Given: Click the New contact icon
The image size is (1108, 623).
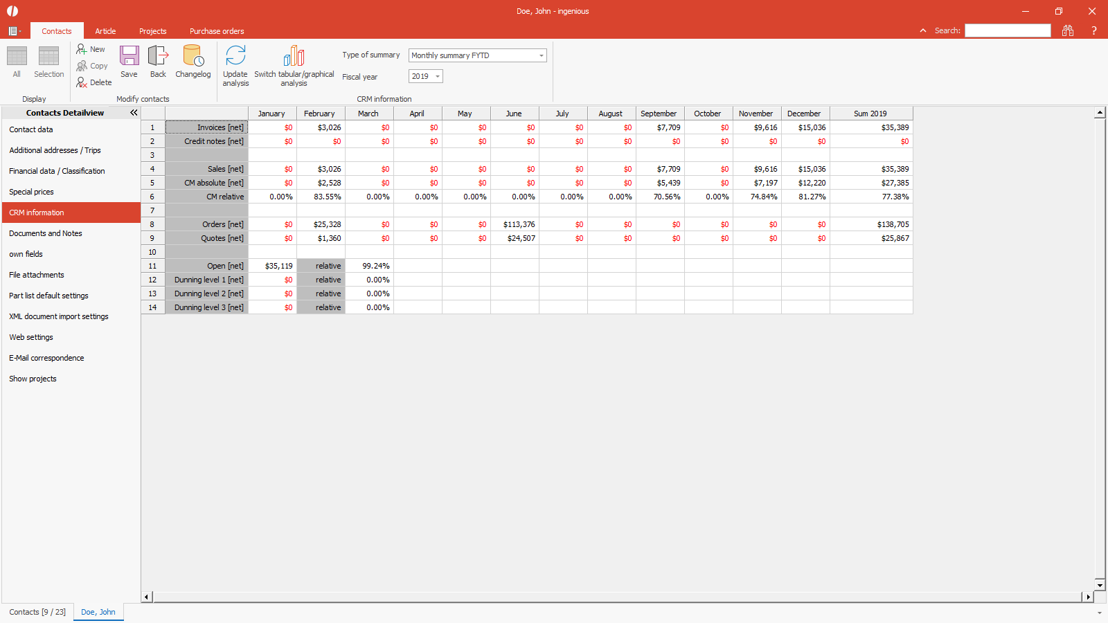Looking at the screenshot, I should point(82,49).
